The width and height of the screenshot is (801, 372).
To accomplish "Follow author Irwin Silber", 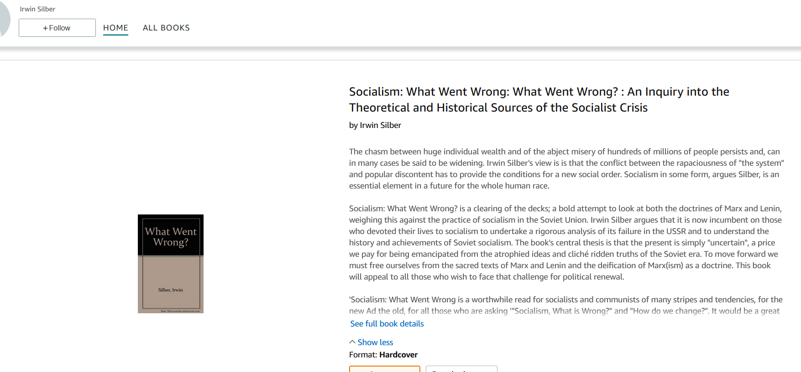I will 57,28.
